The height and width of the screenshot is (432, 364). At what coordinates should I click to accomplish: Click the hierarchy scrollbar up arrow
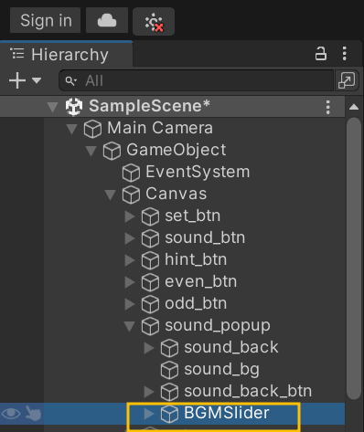[354, 107]
